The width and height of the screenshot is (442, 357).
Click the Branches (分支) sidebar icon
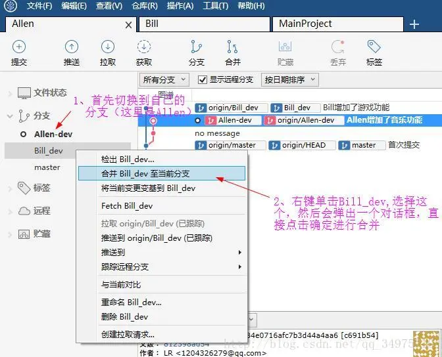(24, 116)
